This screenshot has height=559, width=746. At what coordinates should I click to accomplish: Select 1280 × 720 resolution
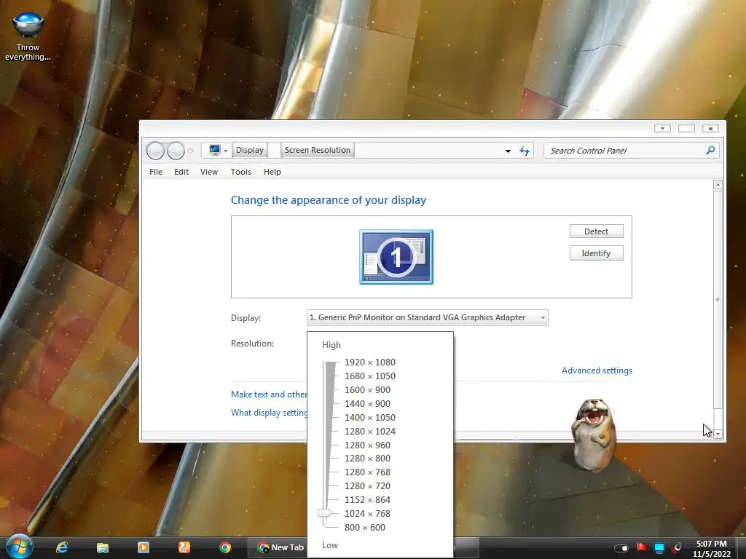pyautogui.click(x=367, y=485)
